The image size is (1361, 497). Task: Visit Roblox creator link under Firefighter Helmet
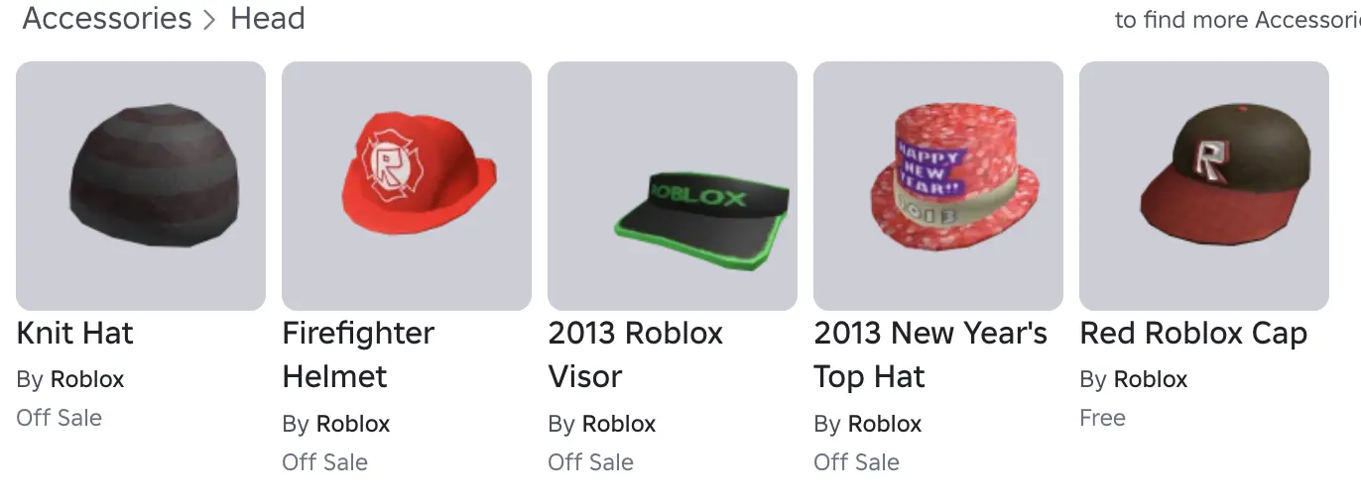click(353, 424)
